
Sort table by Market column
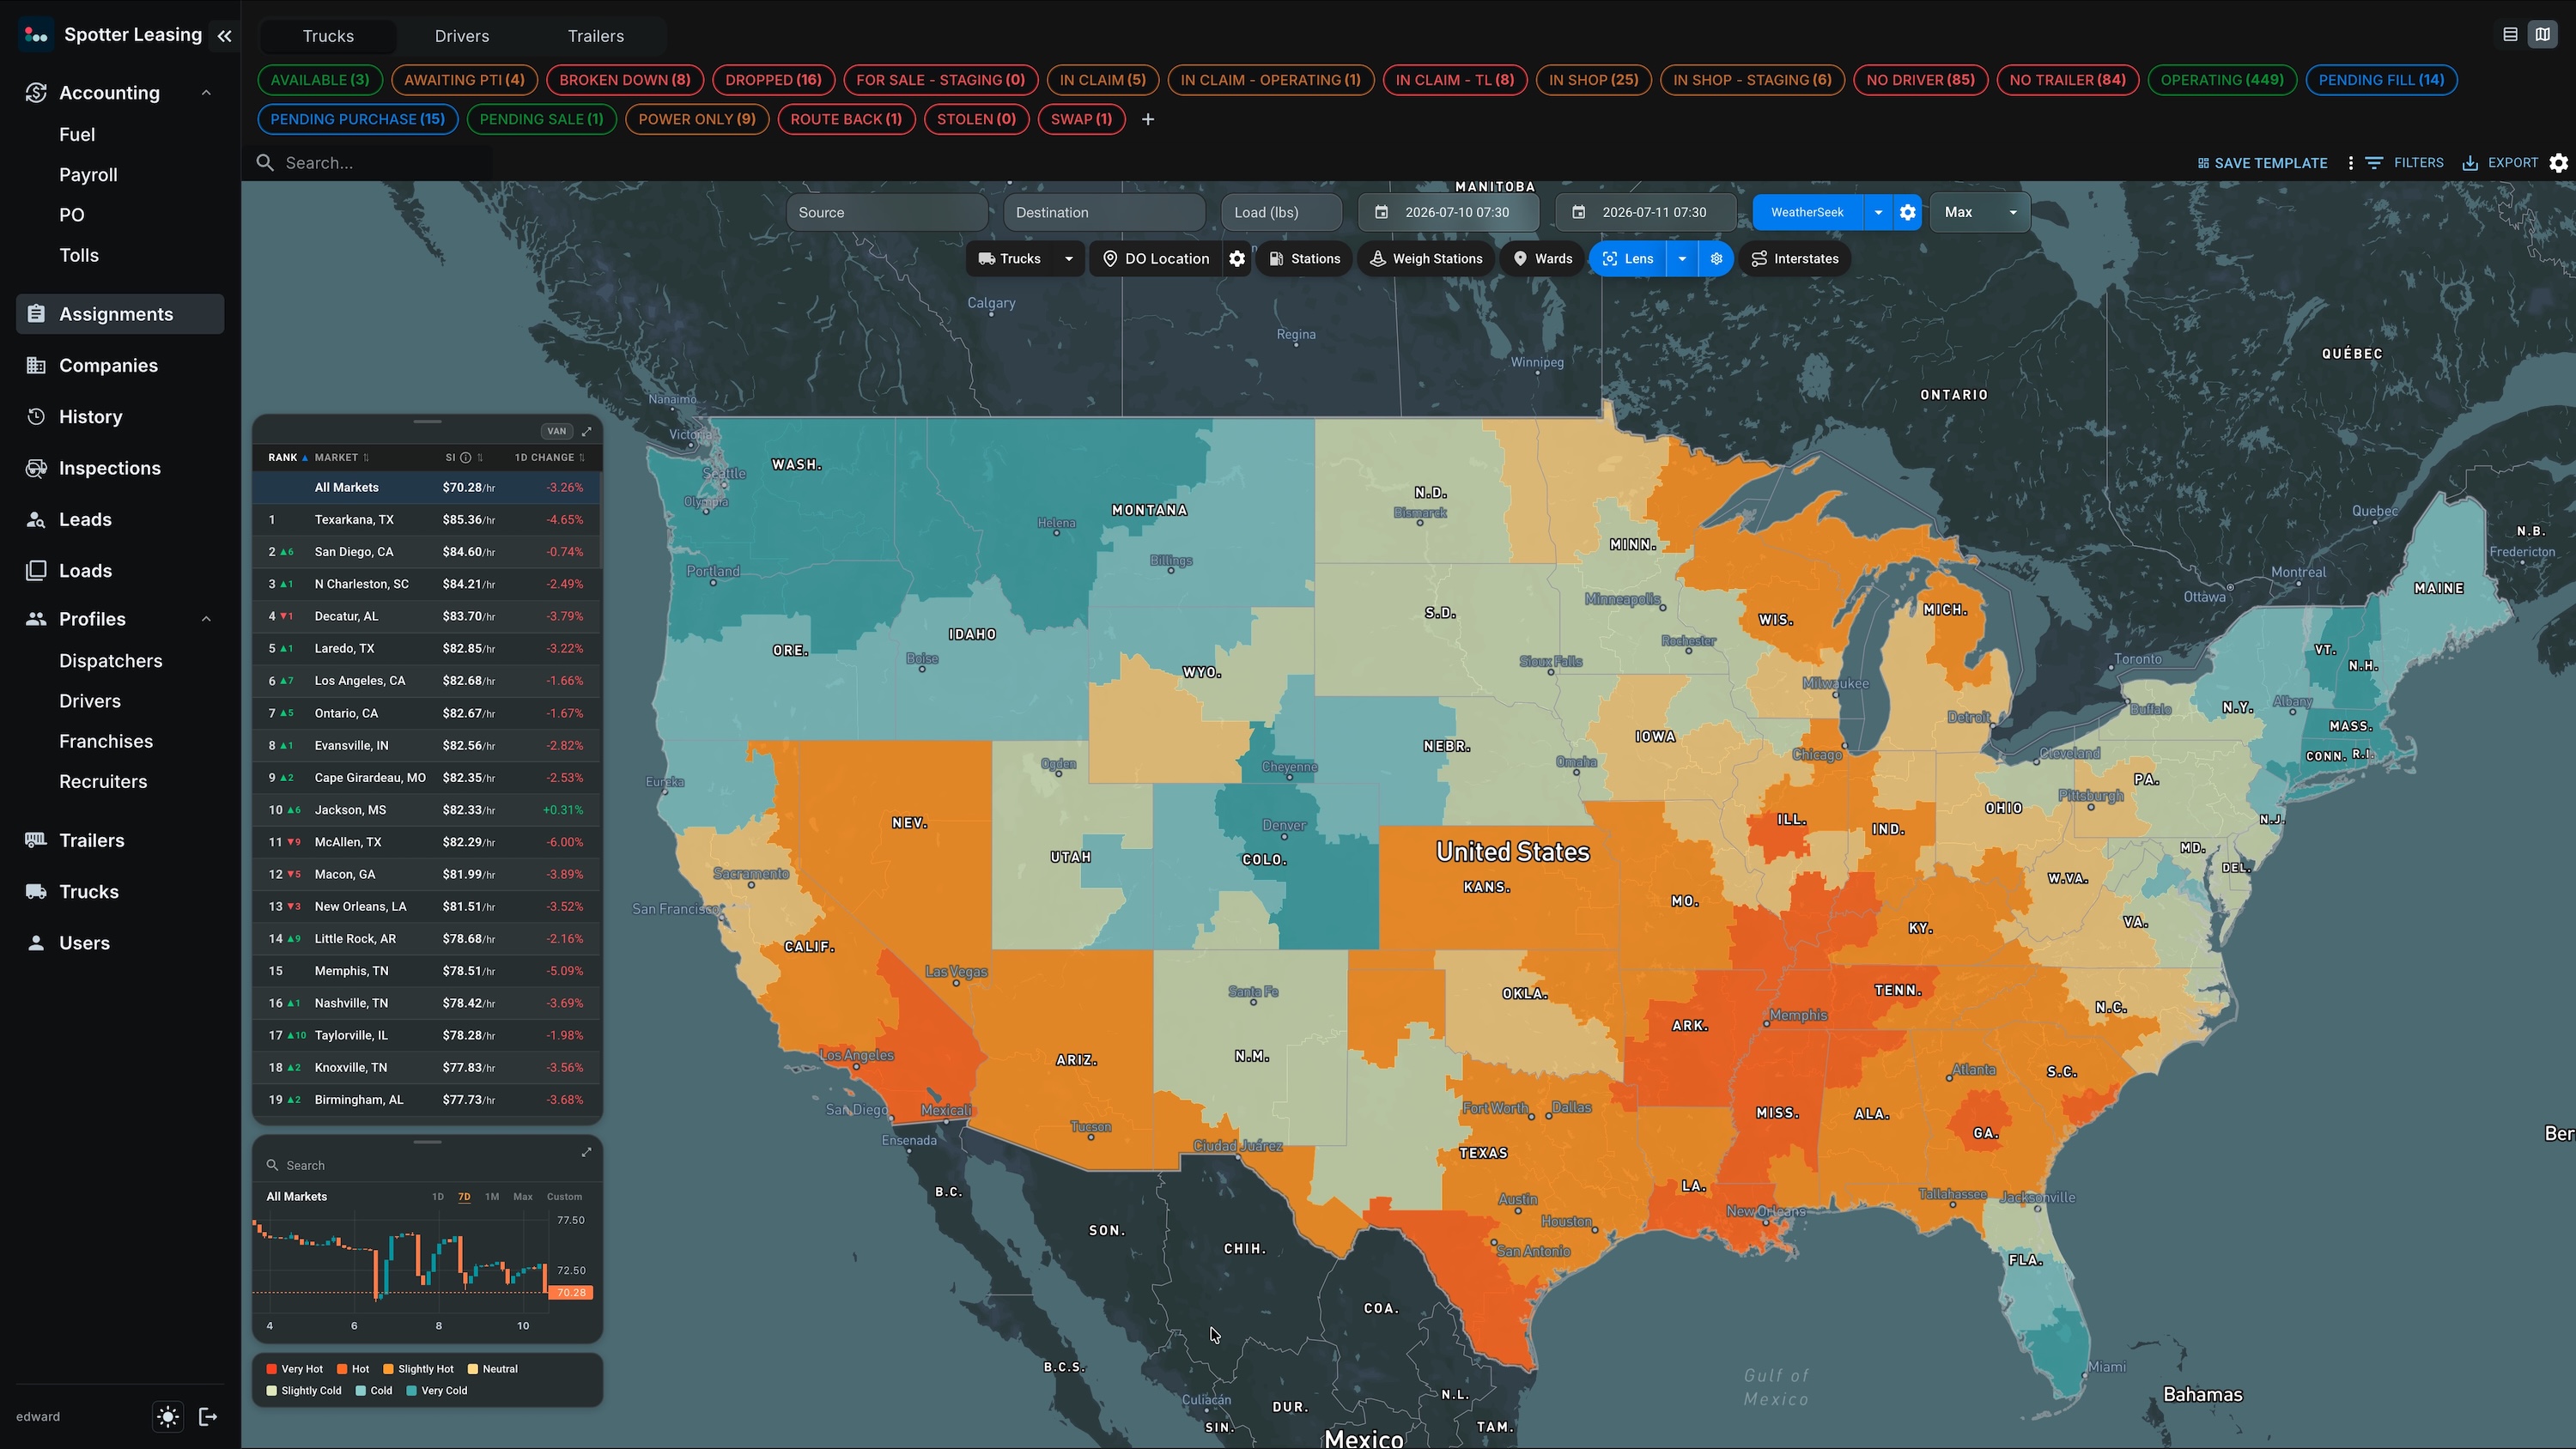[342, 458]
